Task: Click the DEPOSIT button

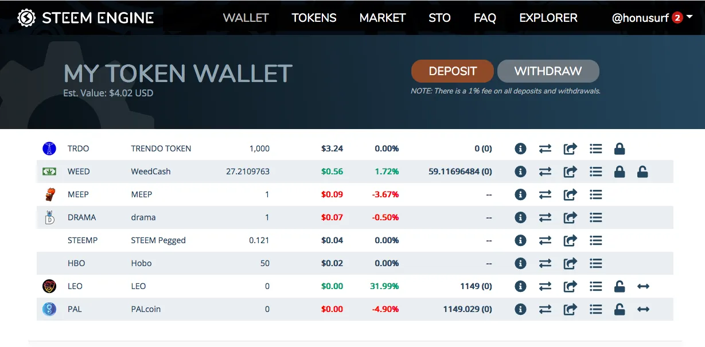Action: click(x=453, y=71)
